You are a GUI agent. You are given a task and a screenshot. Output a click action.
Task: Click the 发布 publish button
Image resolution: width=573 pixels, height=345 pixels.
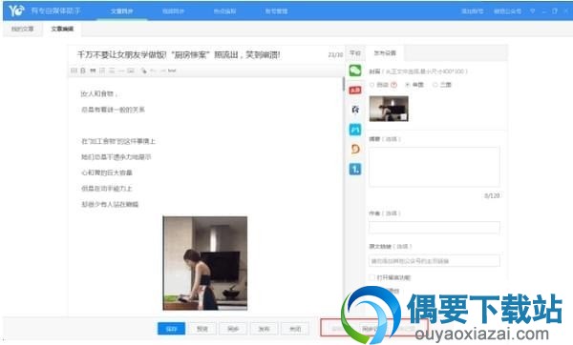(x=264, y=329)
